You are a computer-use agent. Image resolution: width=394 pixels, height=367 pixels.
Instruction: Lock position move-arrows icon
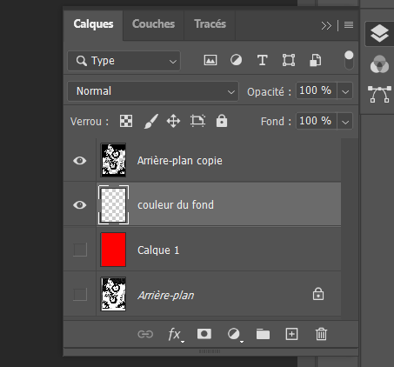point(173,121)
